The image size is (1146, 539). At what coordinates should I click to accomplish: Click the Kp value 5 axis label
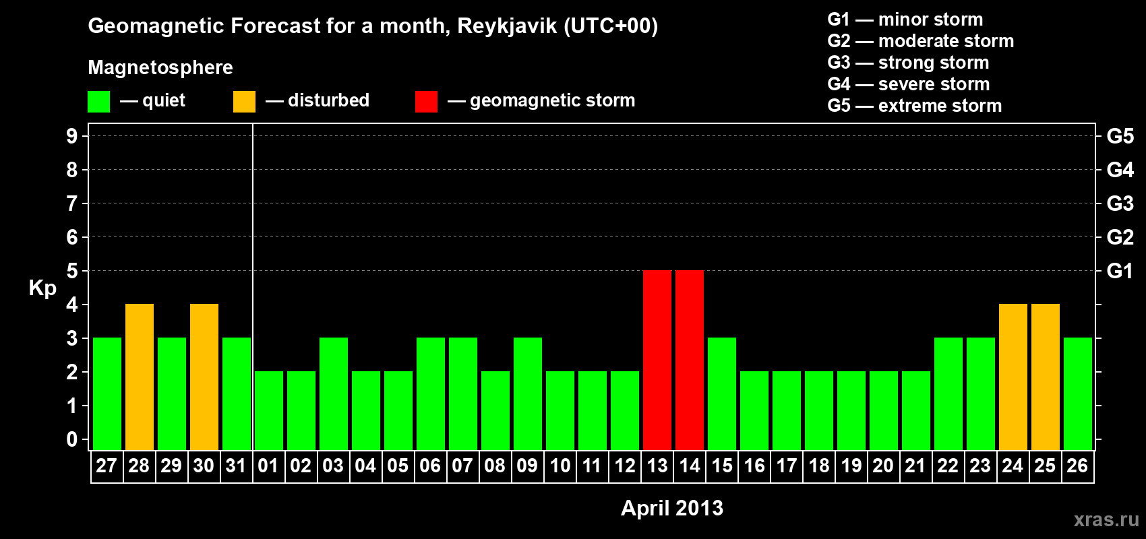(x=72, y=271)
